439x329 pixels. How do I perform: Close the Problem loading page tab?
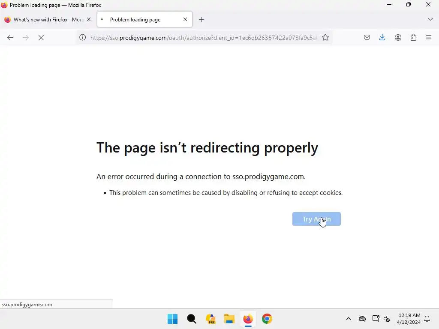185,19
